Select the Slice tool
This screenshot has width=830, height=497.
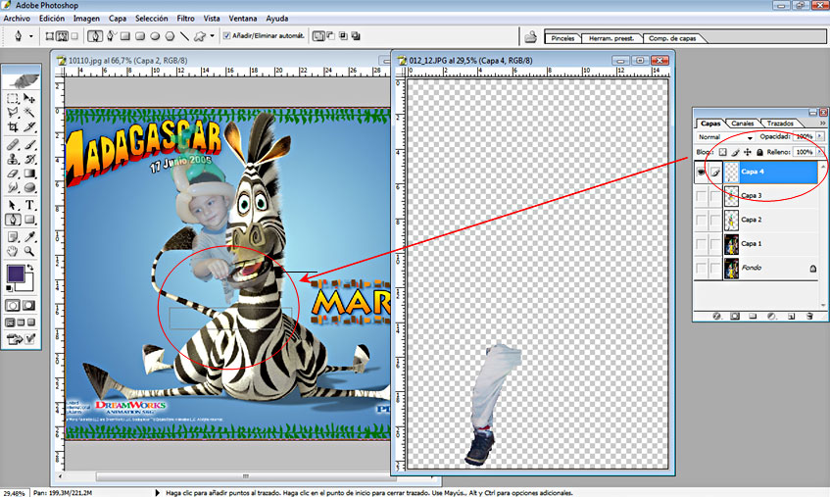(x=29, y=127)
